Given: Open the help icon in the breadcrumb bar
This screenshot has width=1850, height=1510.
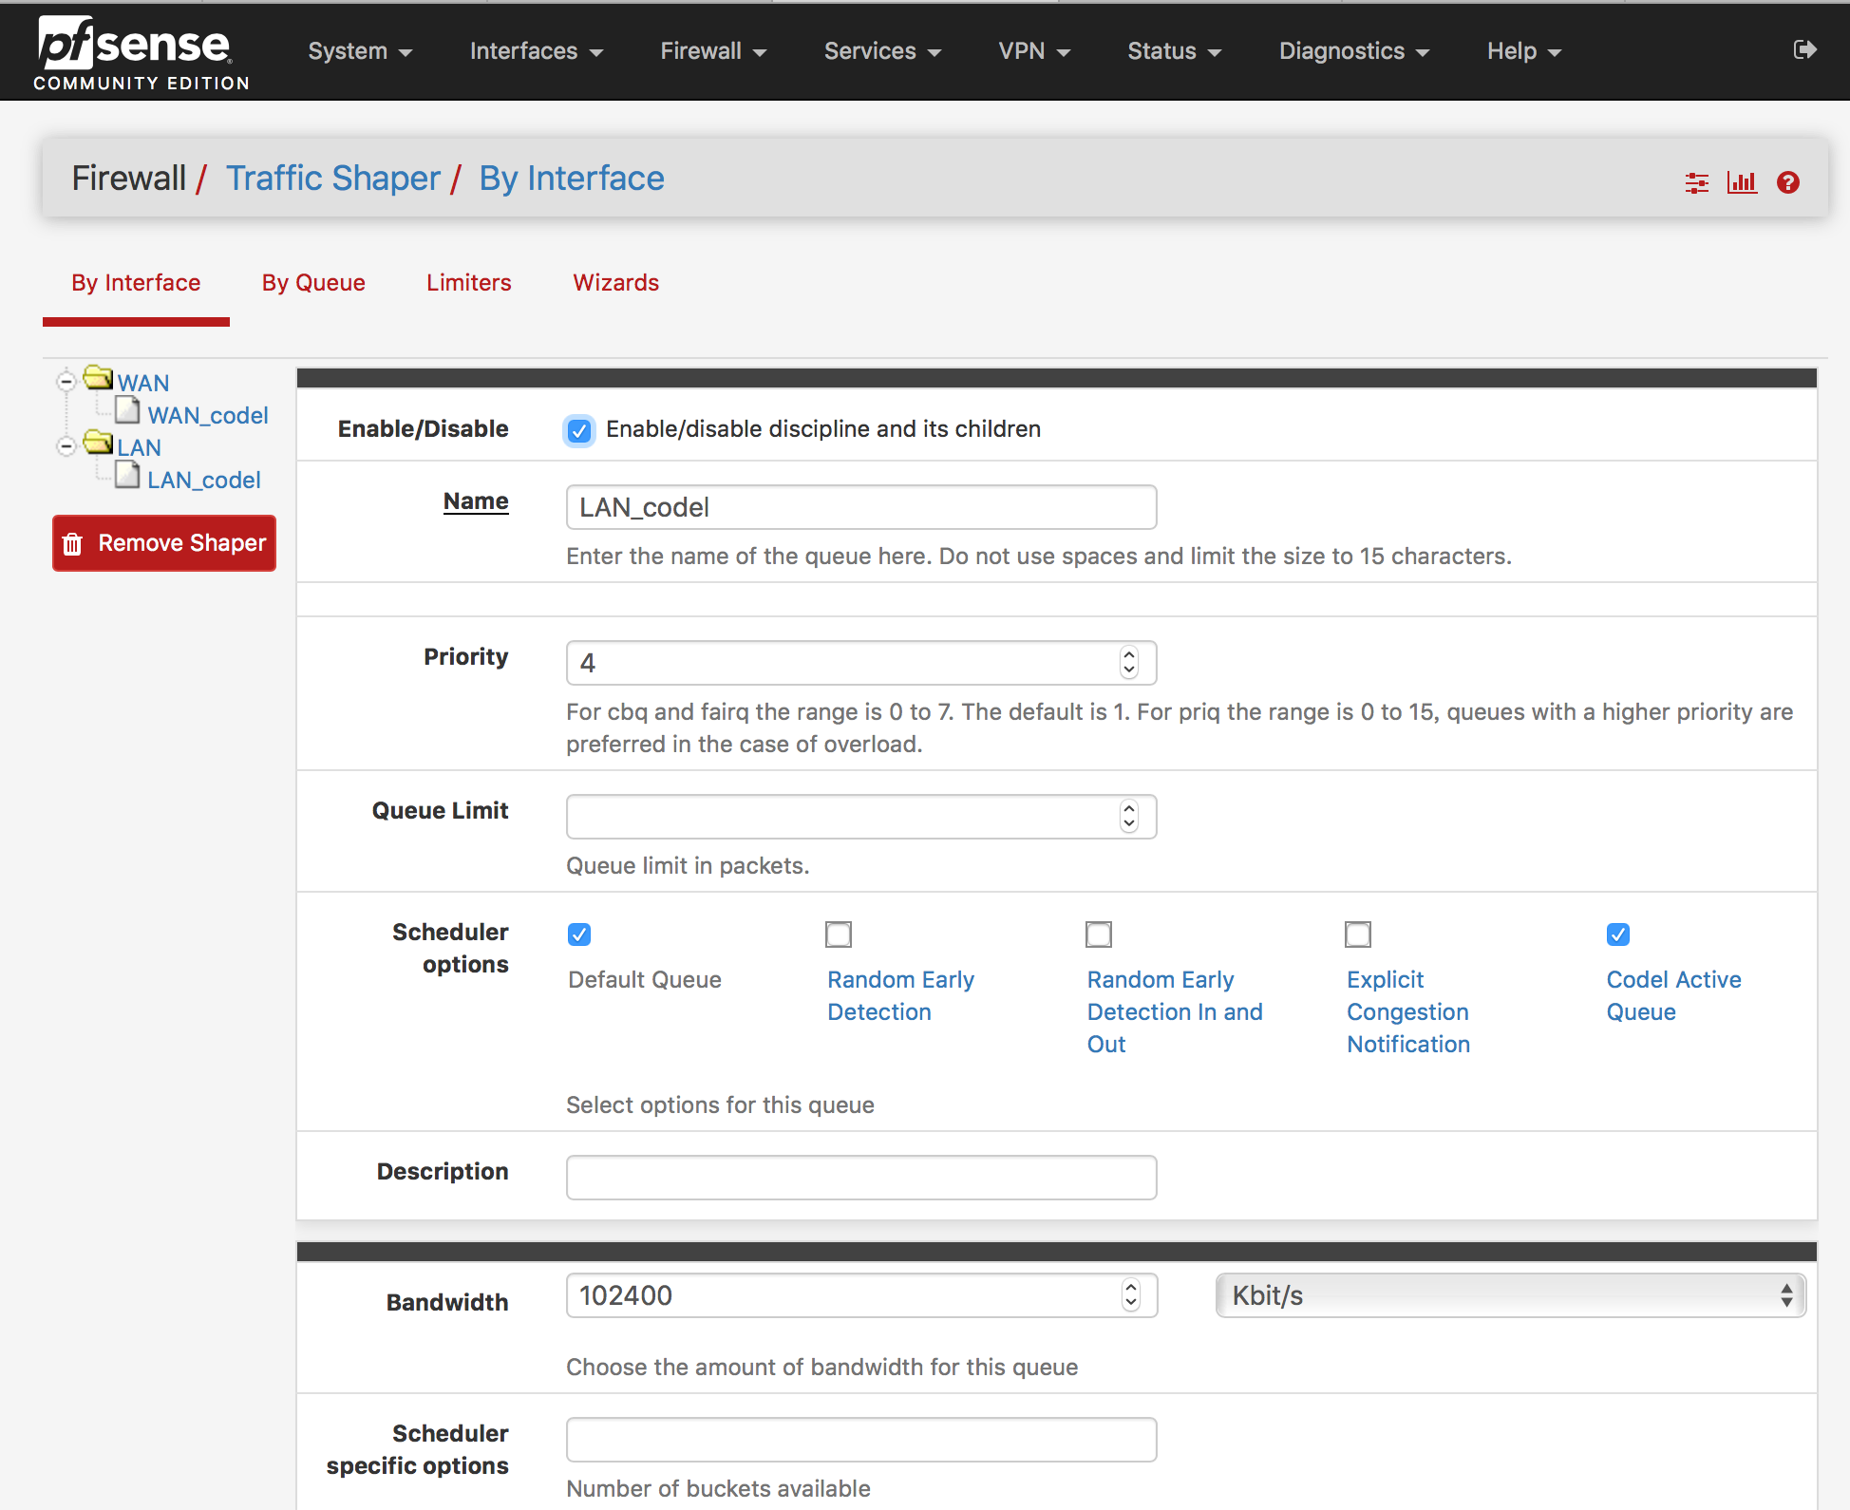Looking at the screenshot, I should (1788, 182).
